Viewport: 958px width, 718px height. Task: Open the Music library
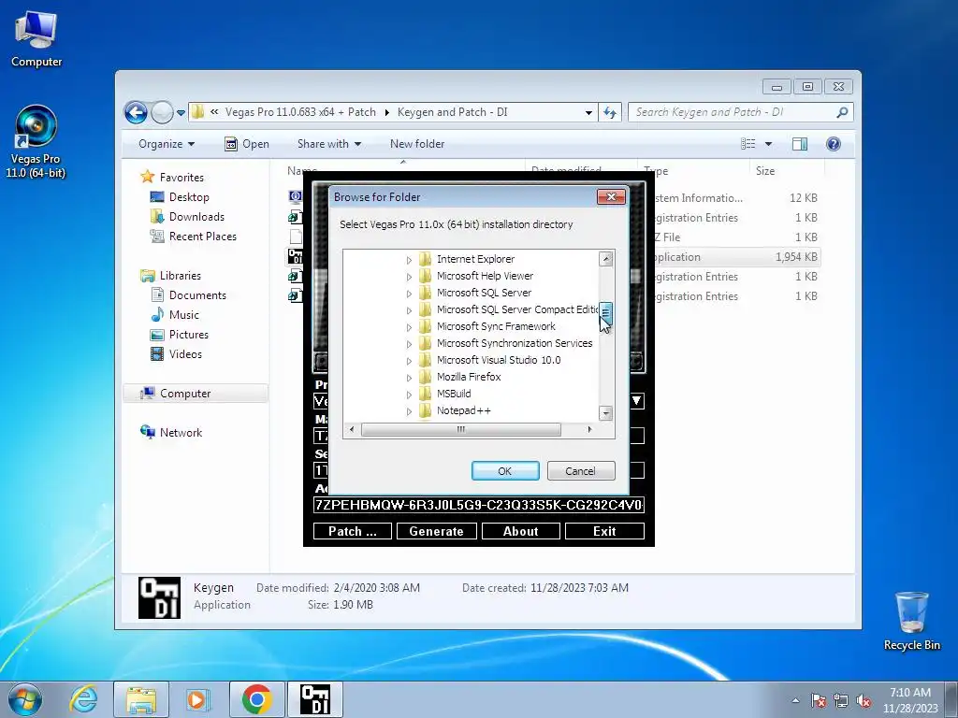tap(175, 315)
